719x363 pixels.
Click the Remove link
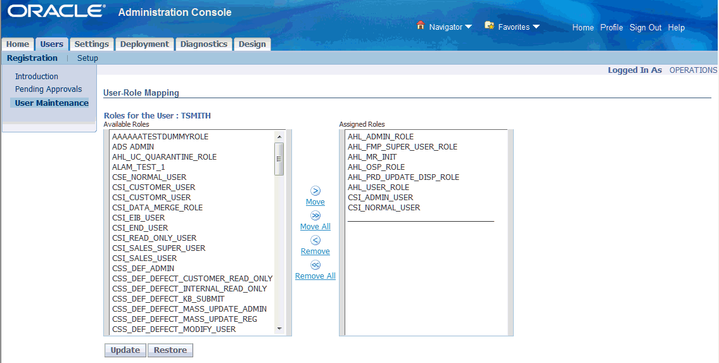click(x=315, y=252)
